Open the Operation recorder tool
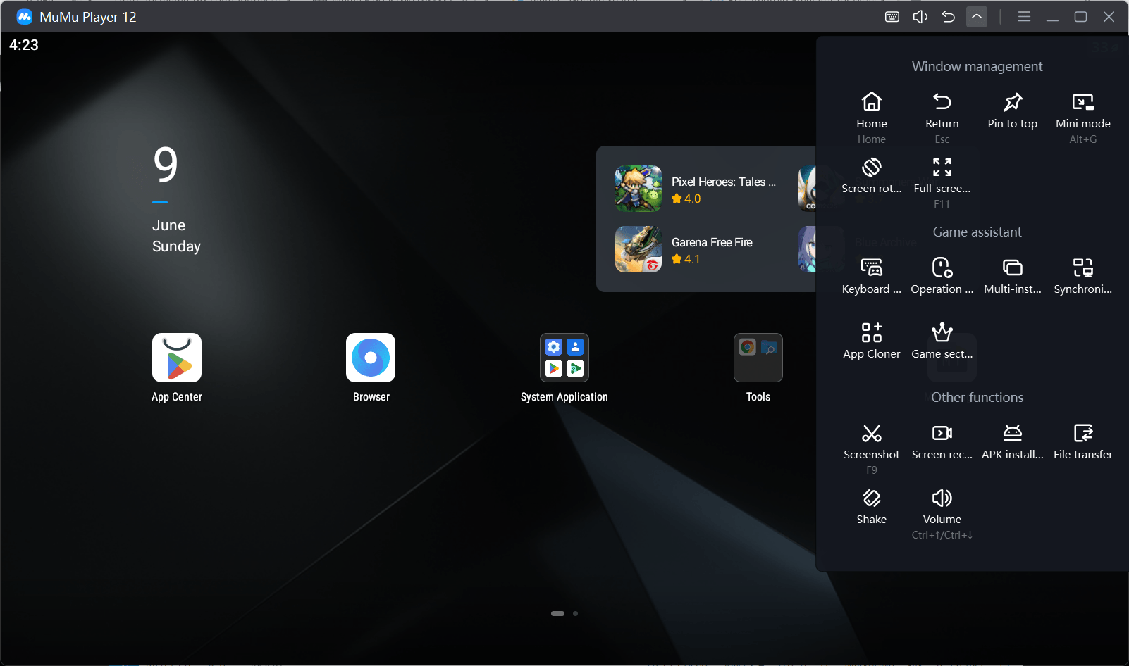The height and width of the screenshot is (666, 1129). click(942, 268)
